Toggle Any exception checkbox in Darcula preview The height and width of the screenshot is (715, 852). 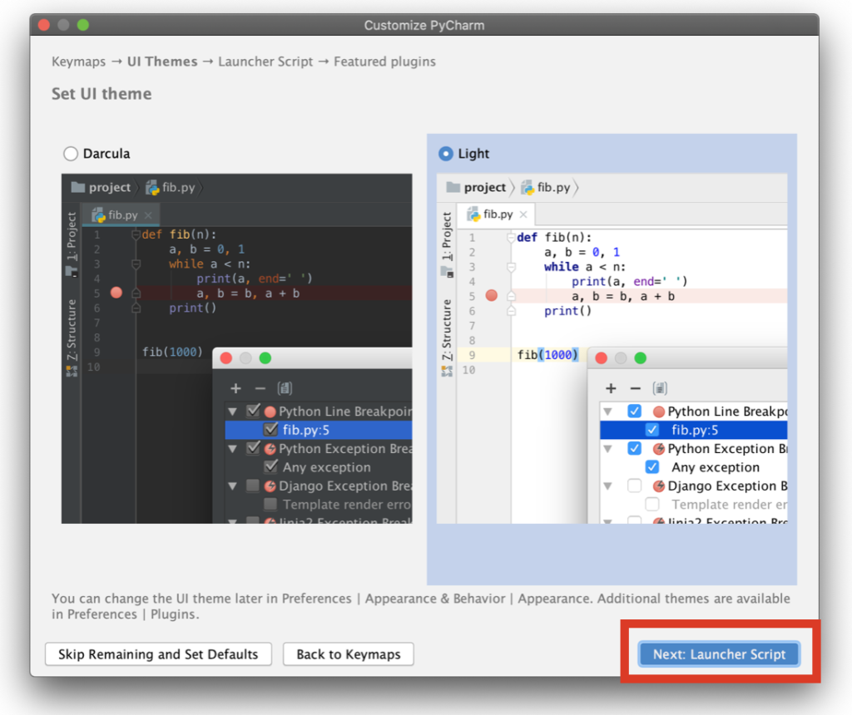tap(270, 467)
